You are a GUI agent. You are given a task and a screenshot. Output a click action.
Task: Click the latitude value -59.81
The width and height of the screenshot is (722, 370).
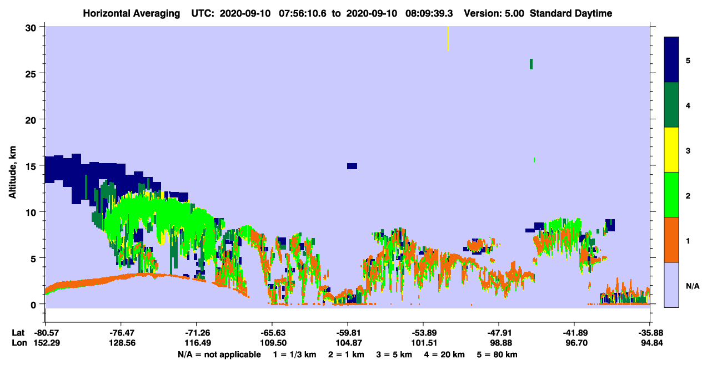[x=348, y=333]
